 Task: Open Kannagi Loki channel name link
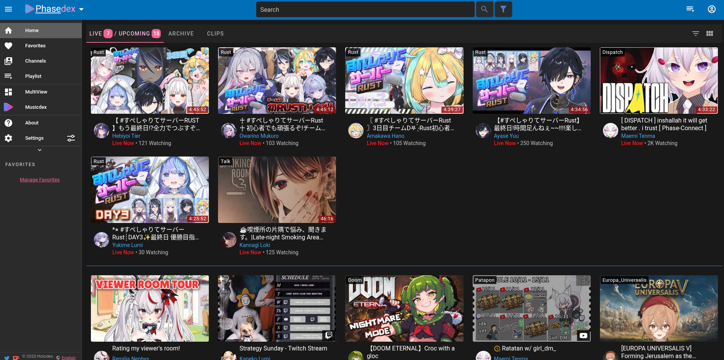tap(255, 245)
